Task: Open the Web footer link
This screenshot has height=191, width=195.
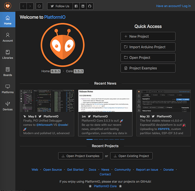Action: coord(35,170)
